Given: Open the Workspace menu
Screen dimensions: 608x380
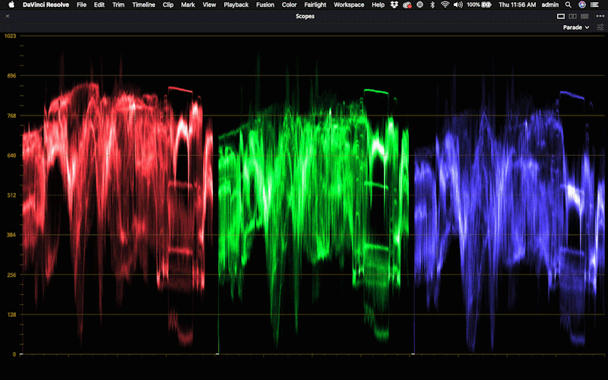Looking at the screenshot, I should pyautogui.click(x=349, y=5).
